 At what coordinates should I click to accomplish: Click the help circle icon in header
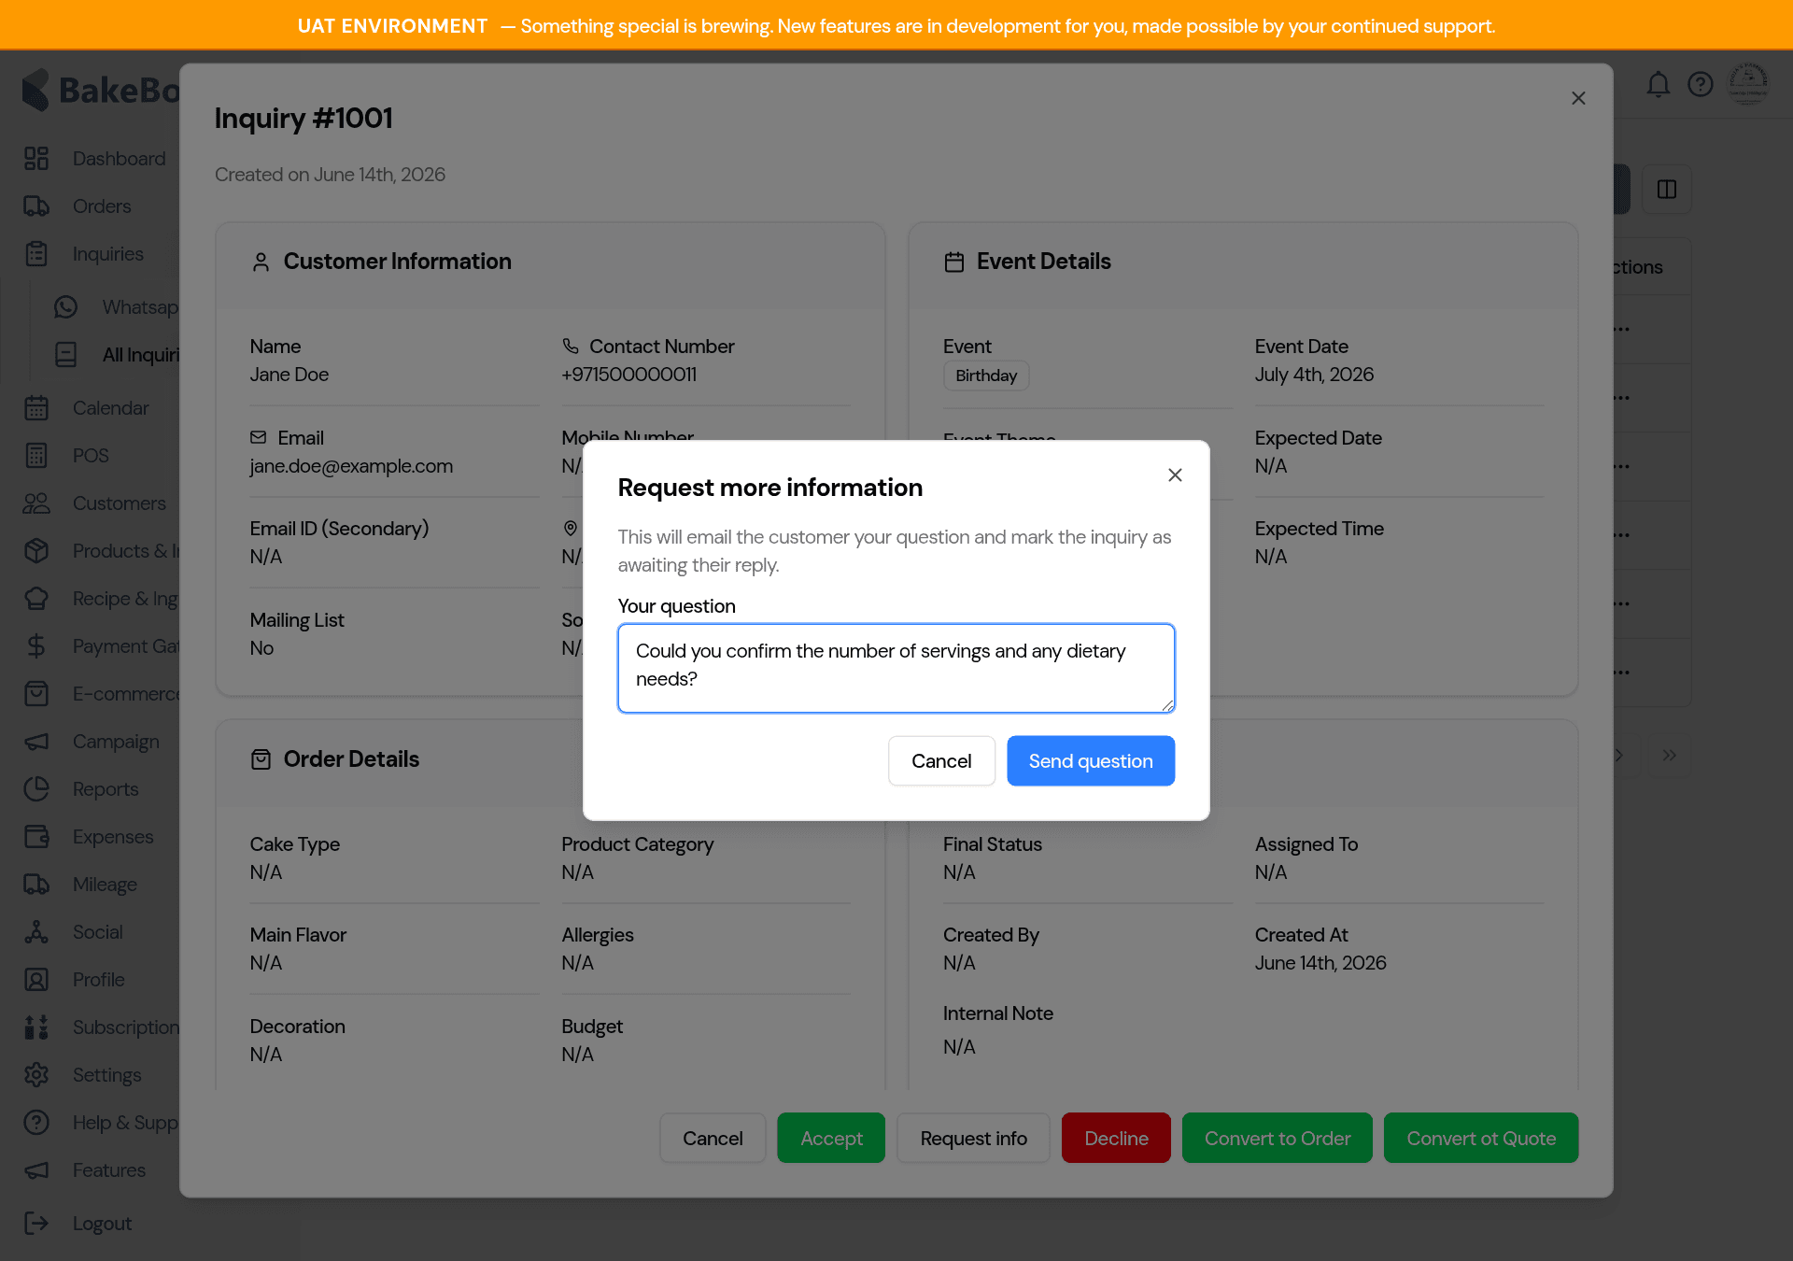[1701, 85]
